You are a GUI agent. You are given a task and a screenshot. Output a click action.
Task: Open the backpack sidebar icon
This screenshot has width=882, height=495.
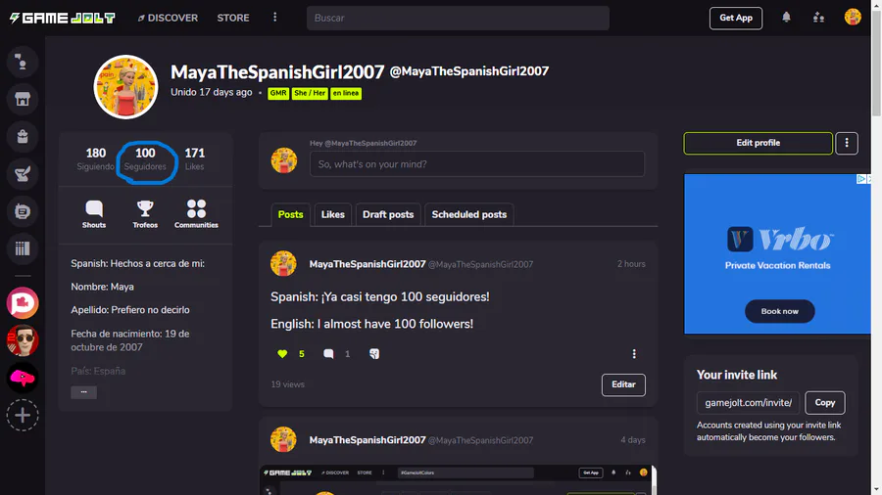tap(23, 136)
